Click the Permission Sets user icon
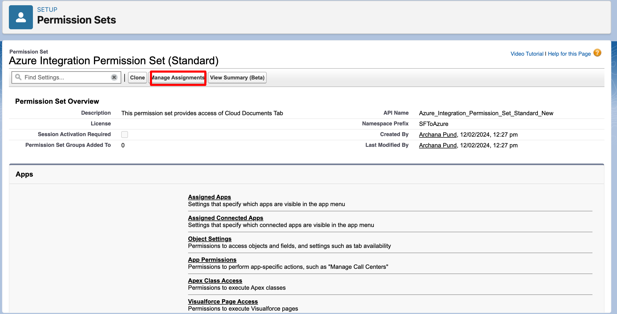This screenshot has height=314, width=617. pos(21,17)
